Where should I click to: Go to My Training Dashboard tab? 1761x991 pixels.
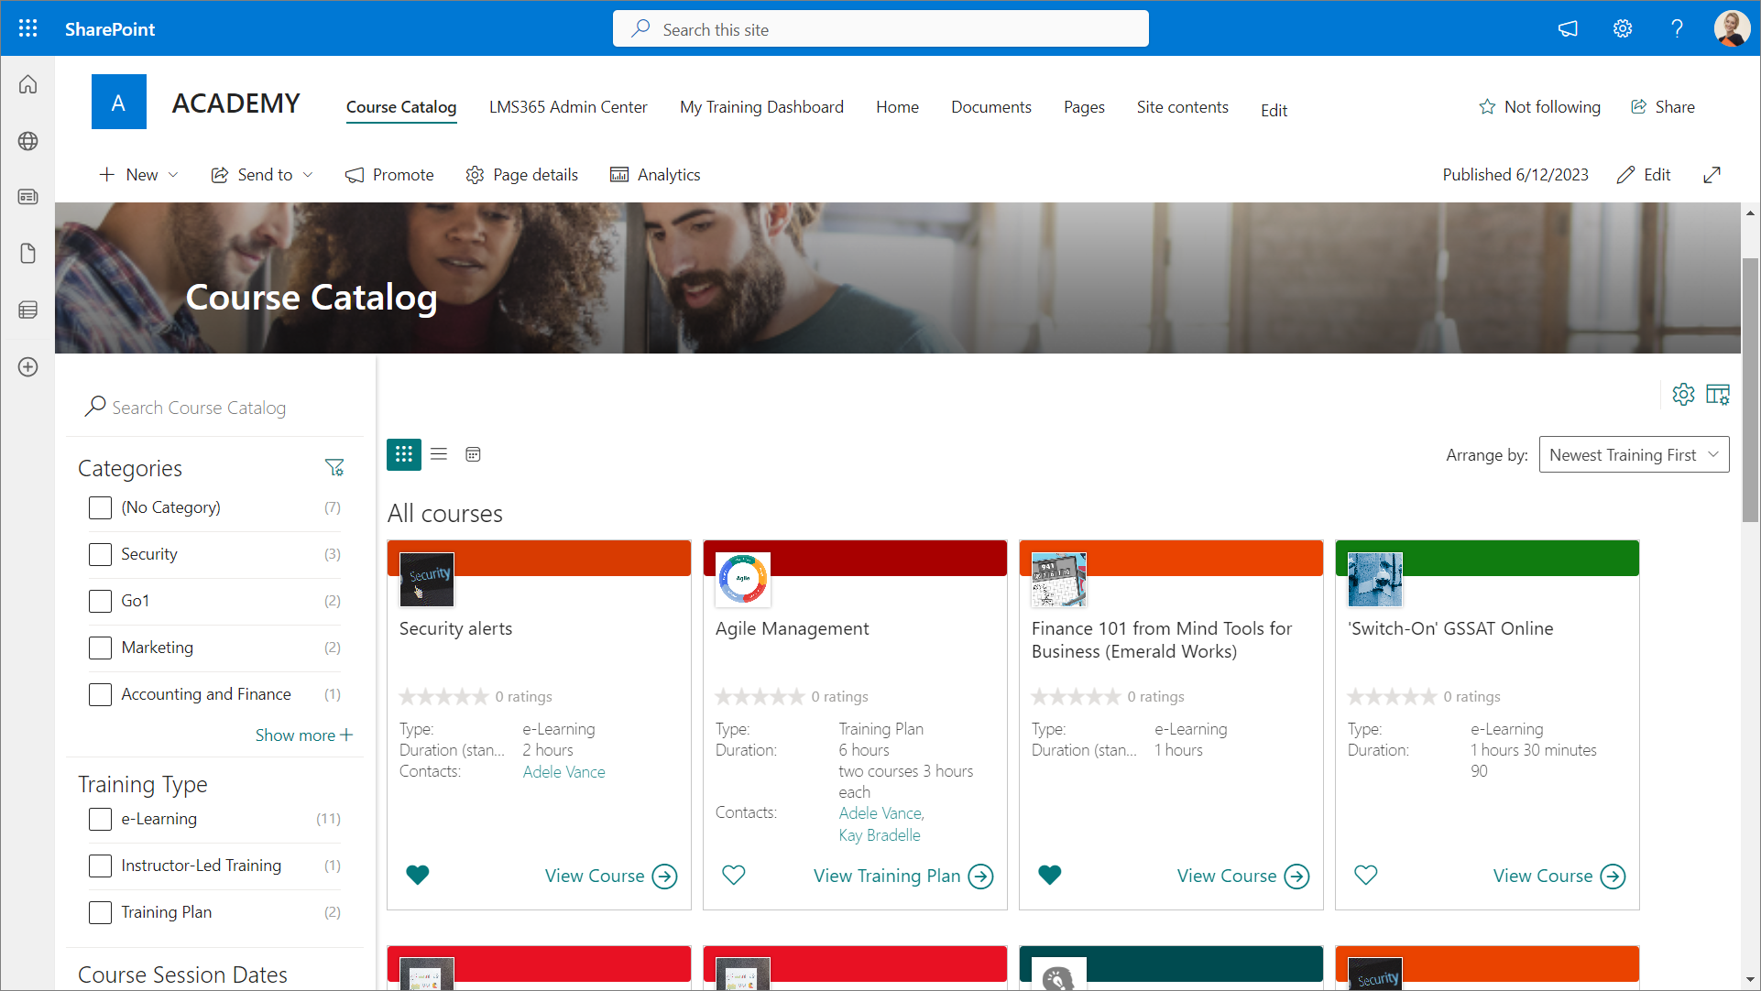[x=761, y=107]
